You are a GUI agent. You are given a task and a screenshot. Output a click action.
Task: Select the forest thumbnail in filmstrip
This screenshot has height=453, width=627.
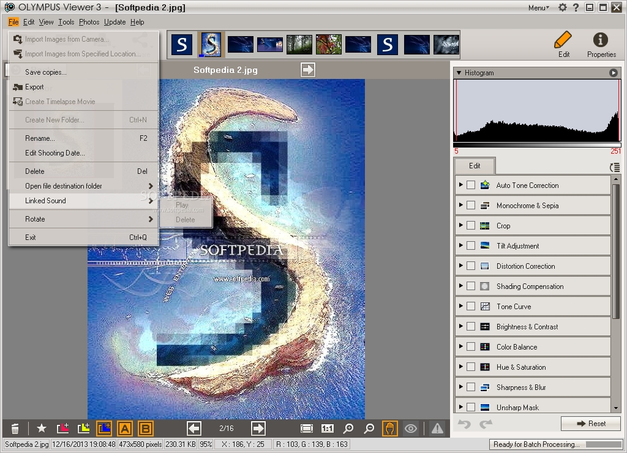[x=299, y=44]
